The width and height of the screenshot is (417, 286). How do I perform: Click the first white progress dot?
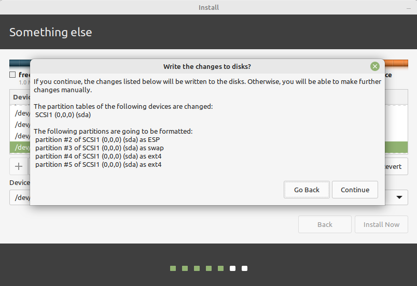pos(232,268)
